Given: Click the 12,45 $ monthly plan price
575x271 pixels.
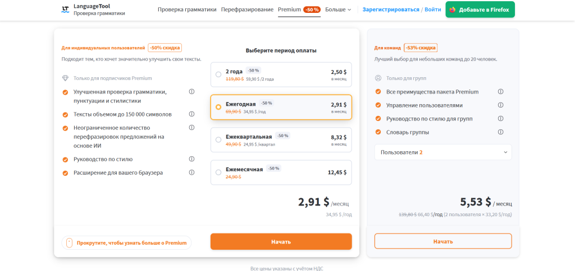Looking at the screenshot, I should [x=337, y=172].
